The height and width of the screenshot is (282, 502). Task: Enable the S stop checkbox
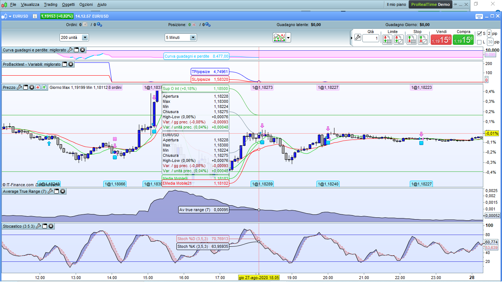click(x=479, y=33)
